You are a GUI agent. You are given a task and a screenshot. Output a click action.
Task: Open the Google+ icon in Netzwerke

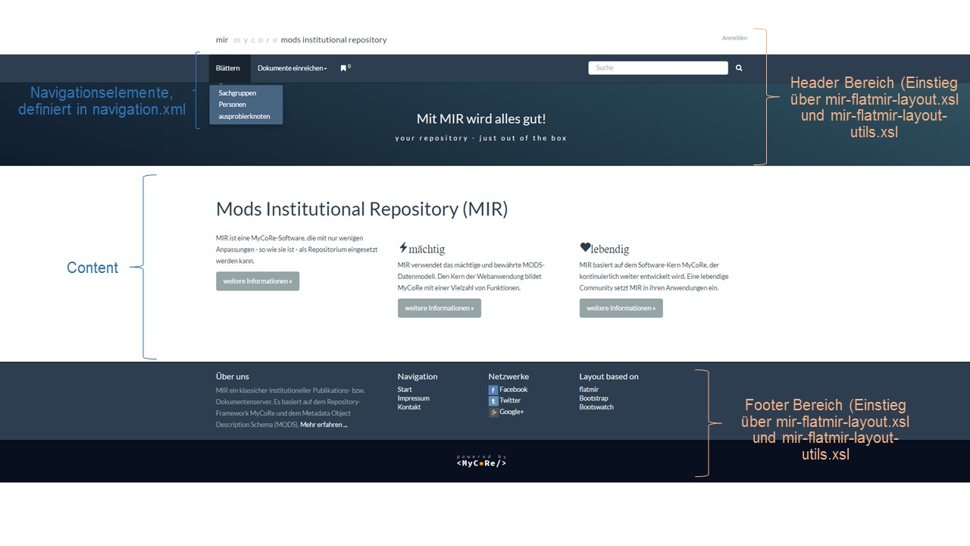pyautogui.click(x=493, y=413)
